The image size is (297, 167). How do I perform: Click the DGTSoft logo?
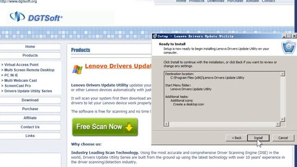point(36,17)
